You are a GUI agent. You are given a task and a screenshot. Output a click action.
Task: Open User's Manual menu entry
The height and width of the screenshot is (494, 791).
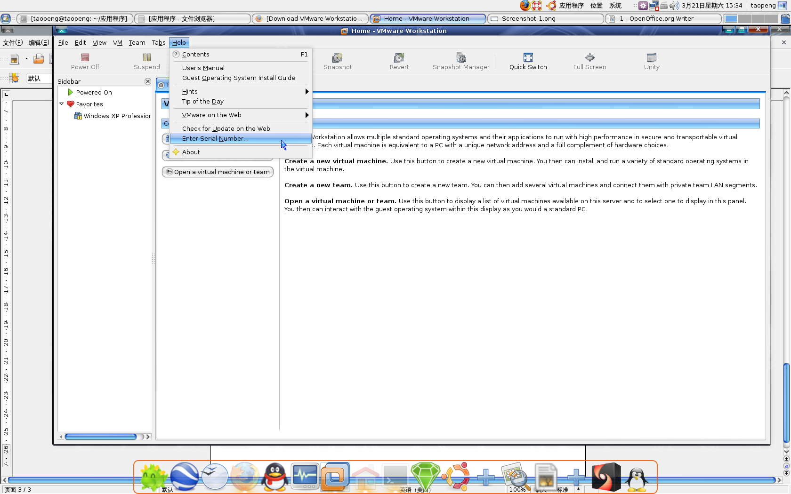point(241,68)
